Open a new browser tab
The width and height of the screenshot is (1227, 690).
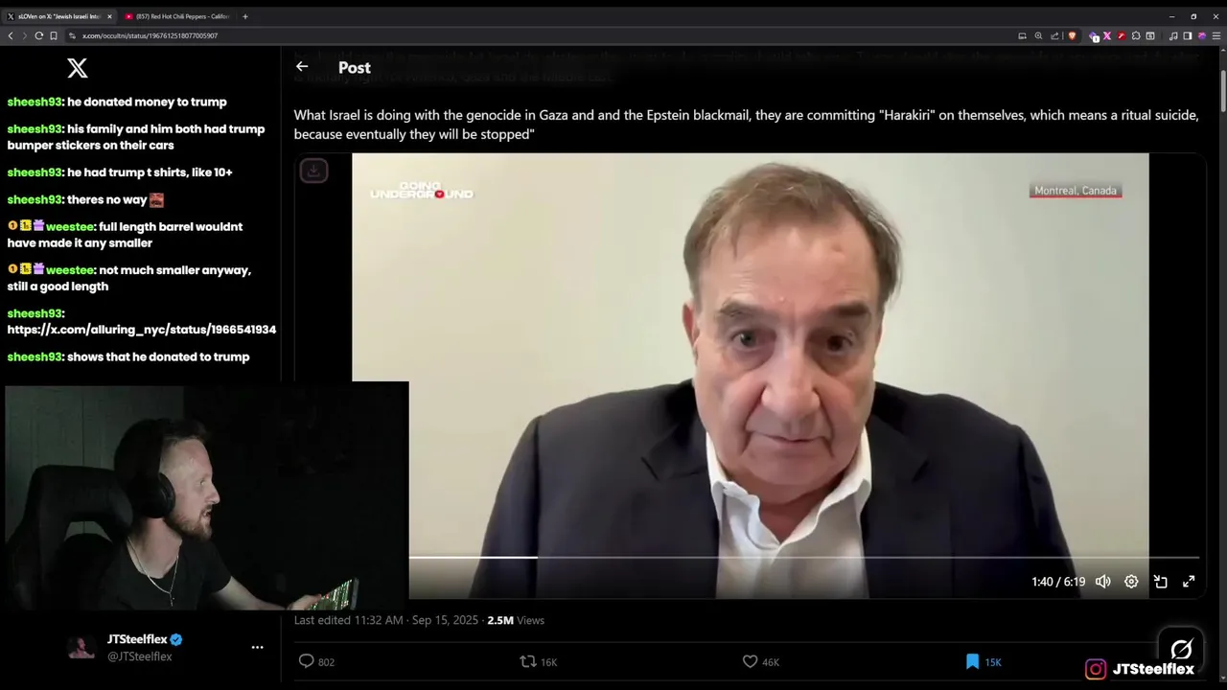[x=245, y=16]
